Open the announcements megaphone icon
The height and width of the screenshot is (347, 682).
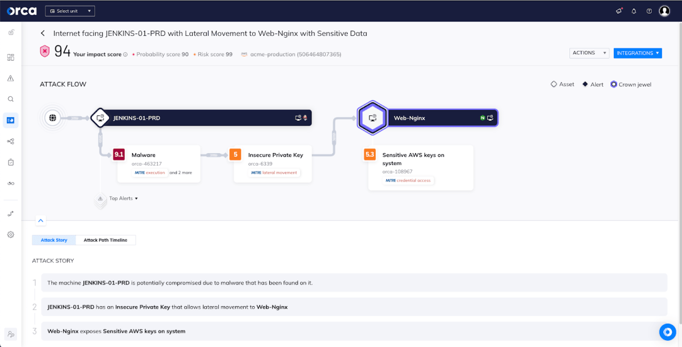[619, 11]
